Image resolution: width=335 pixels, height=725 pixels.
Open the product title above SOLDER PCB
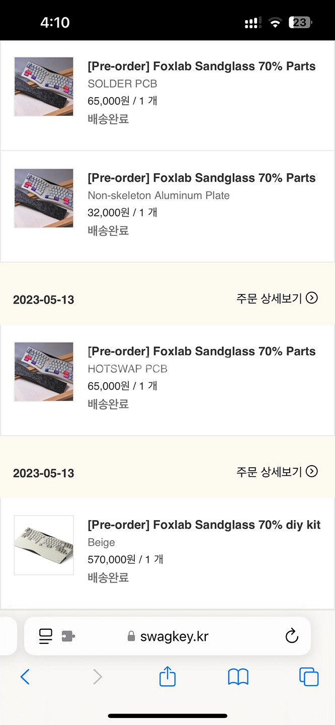(201, 66)
